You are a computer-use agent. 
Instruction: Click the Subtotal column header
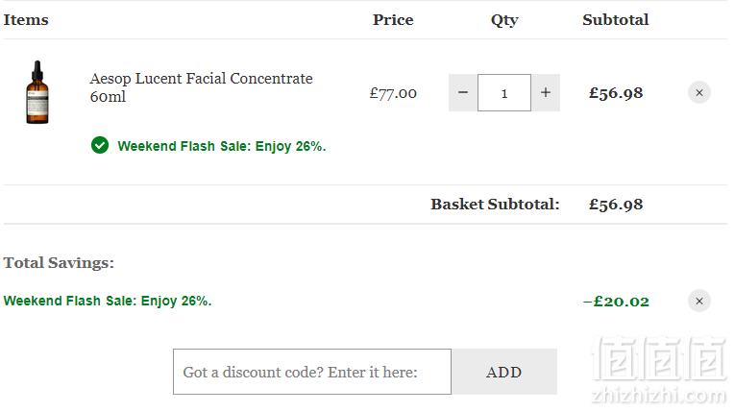[x=616, y=19]
